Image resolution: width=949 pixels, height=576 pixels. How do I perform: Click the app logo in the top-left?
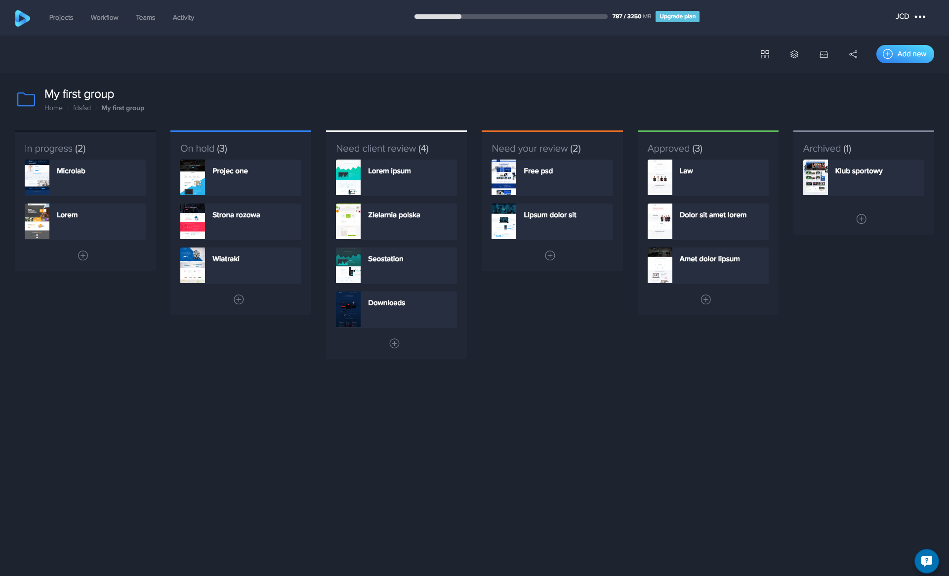[22, 18]
